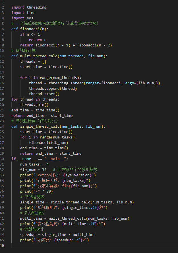Click the 'import threading' statement
The width and height of the screenshot is (178, 253).
(x=29, y=7)
